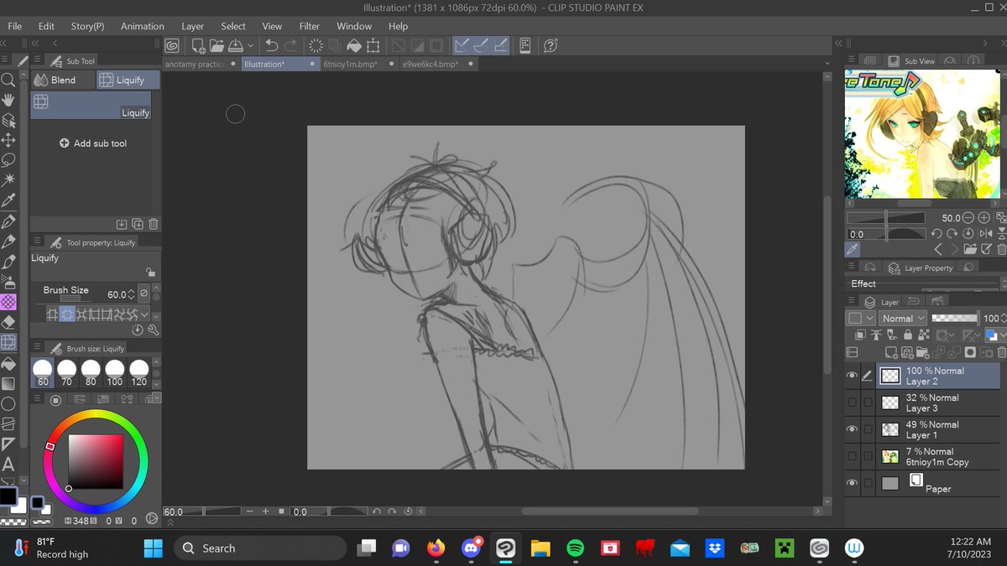1007x566 pixels.
Task: Select the Zoom magnifier tool
Action: (x=8, y=80)
